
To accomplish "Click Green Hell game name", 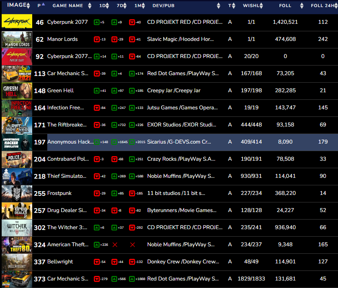I will pos(60,91).
